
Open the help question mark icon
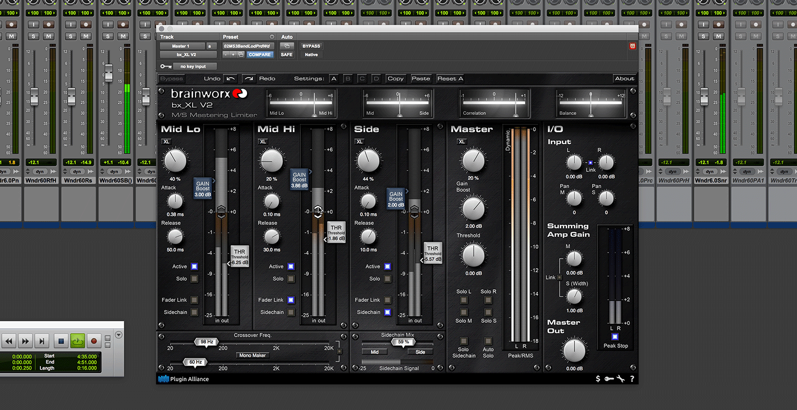coord(632,379)
